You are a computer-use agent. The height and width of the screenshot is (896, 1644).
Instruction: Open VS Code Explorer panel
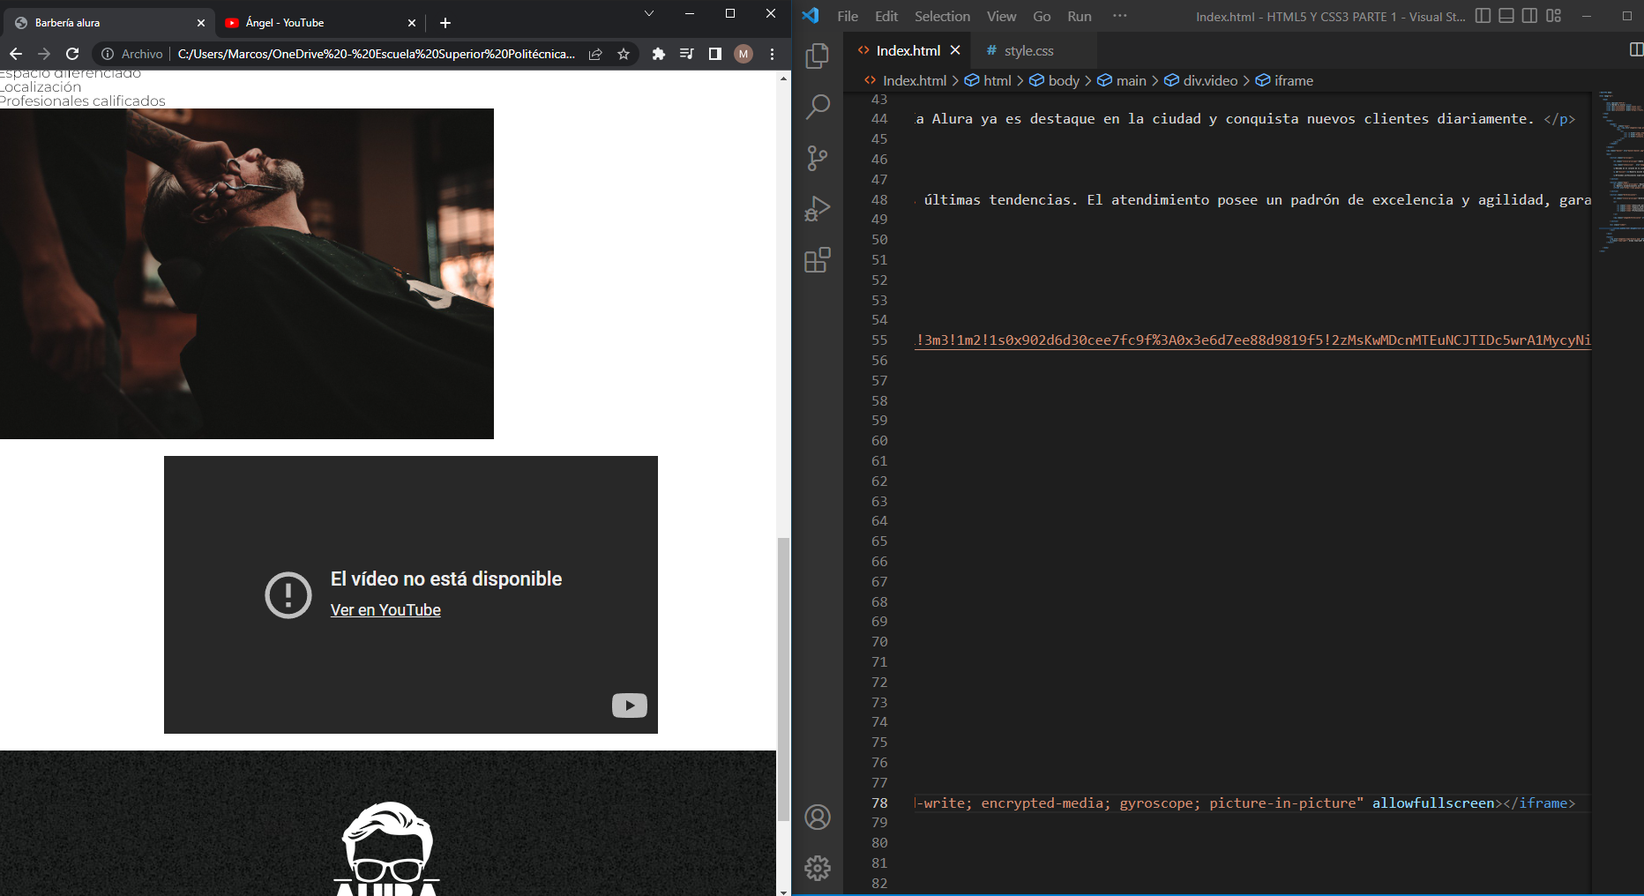pyautogui.click(x=818, y=56)
